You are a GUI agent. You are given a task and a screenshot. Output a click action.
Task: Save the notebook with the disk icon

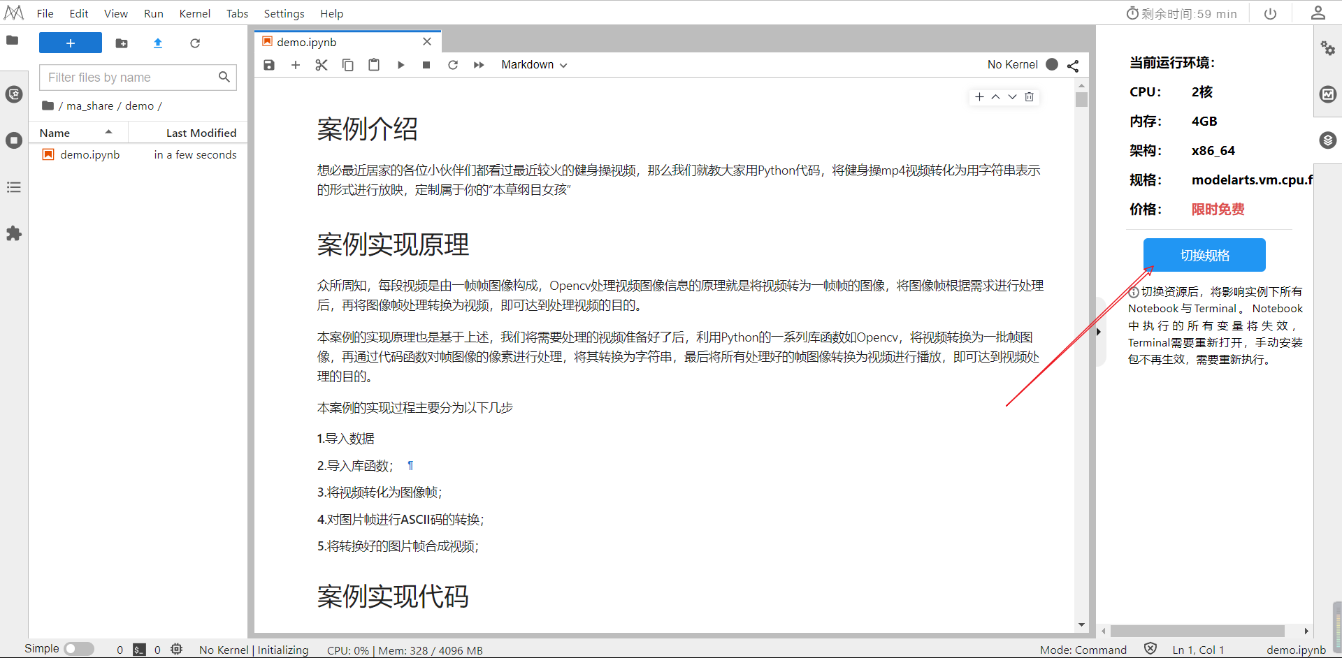click(x=269, y=65)
